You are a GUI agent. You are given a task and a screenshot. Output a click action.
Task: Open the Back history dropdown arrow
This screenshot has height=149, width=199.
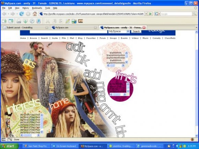(x=8, y=14)
